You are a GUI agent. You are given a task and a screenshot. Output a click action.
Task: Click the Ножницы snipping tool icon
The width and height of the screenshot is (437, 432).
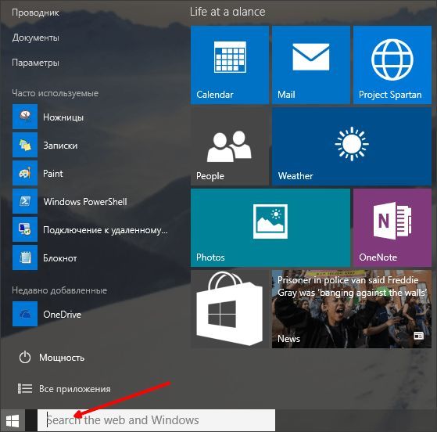coord(25,117)
